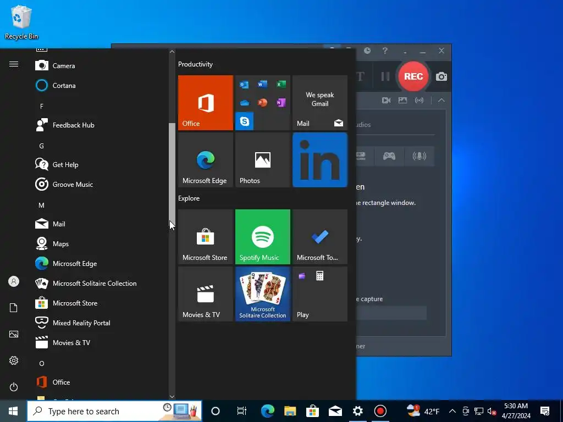
Task: Open the Mail tile showing We speak Gmail
Action: pos(320,103)
